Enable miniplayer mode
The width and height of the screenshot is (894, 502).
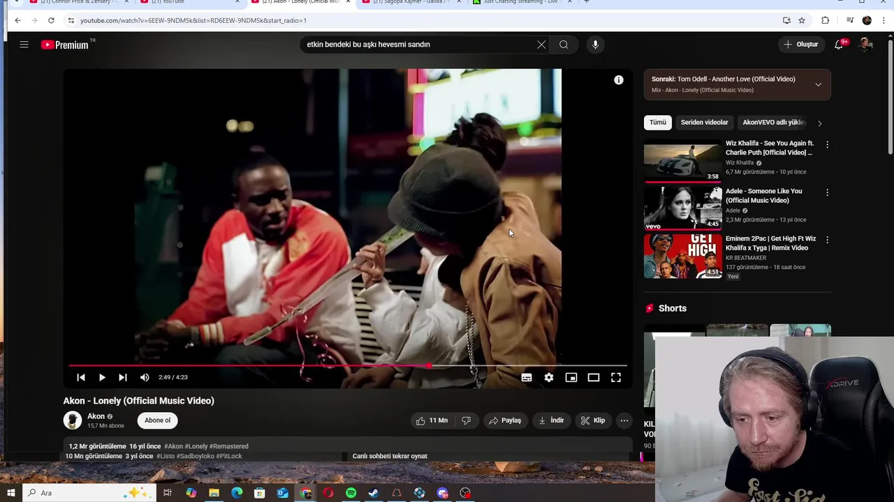pyautogui.click(x=571, y=377)
